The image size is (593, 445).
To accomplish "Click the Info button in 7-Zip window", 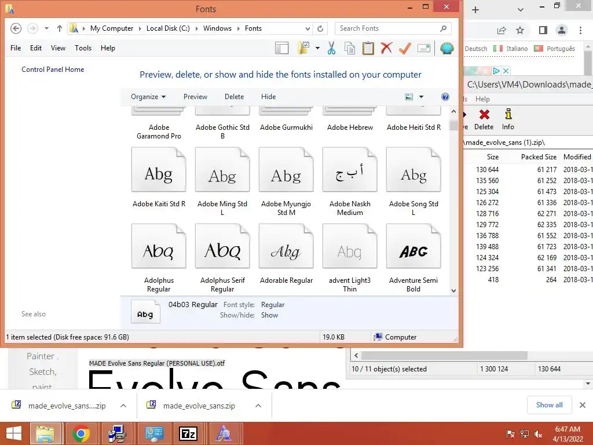I will click(508, 119).
